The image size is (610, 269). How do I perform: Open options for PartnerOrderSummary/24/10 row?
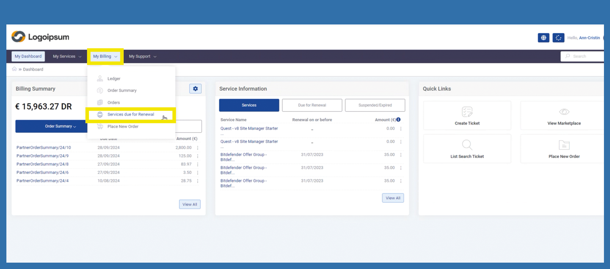[x=198, y=148]
